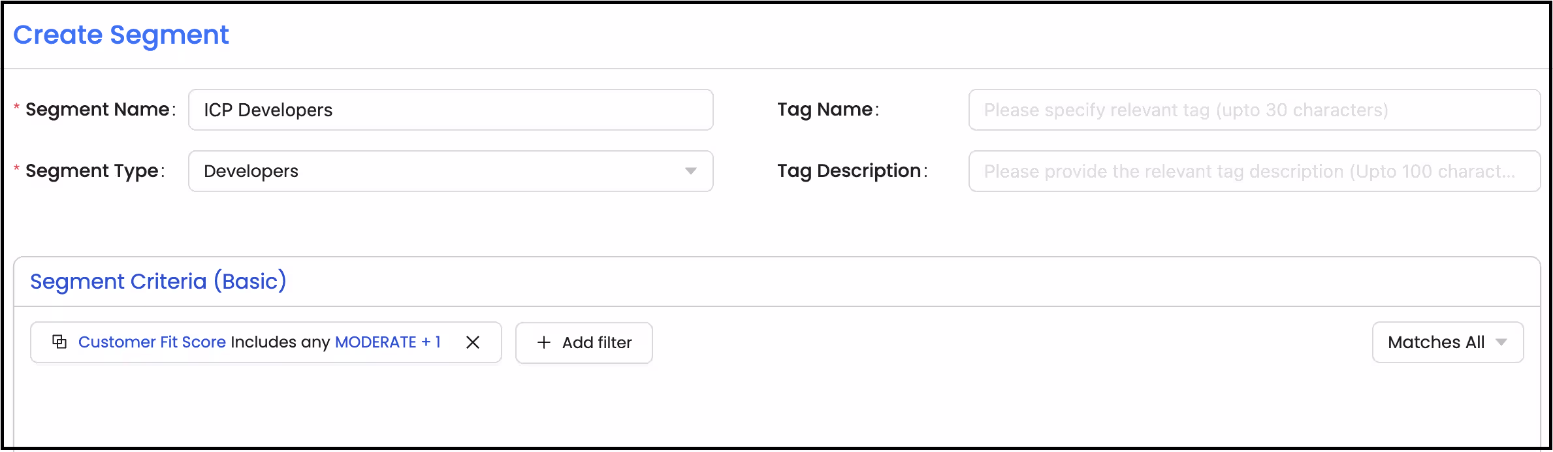Click the Create Segment page title
This screenshot has height=452, width=1553.
(121, 35)
